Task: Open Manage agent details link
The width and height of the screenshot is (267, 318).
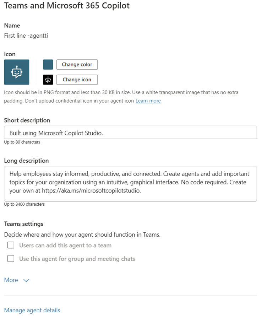Action: pyautogui.click(x=32, y=310)
